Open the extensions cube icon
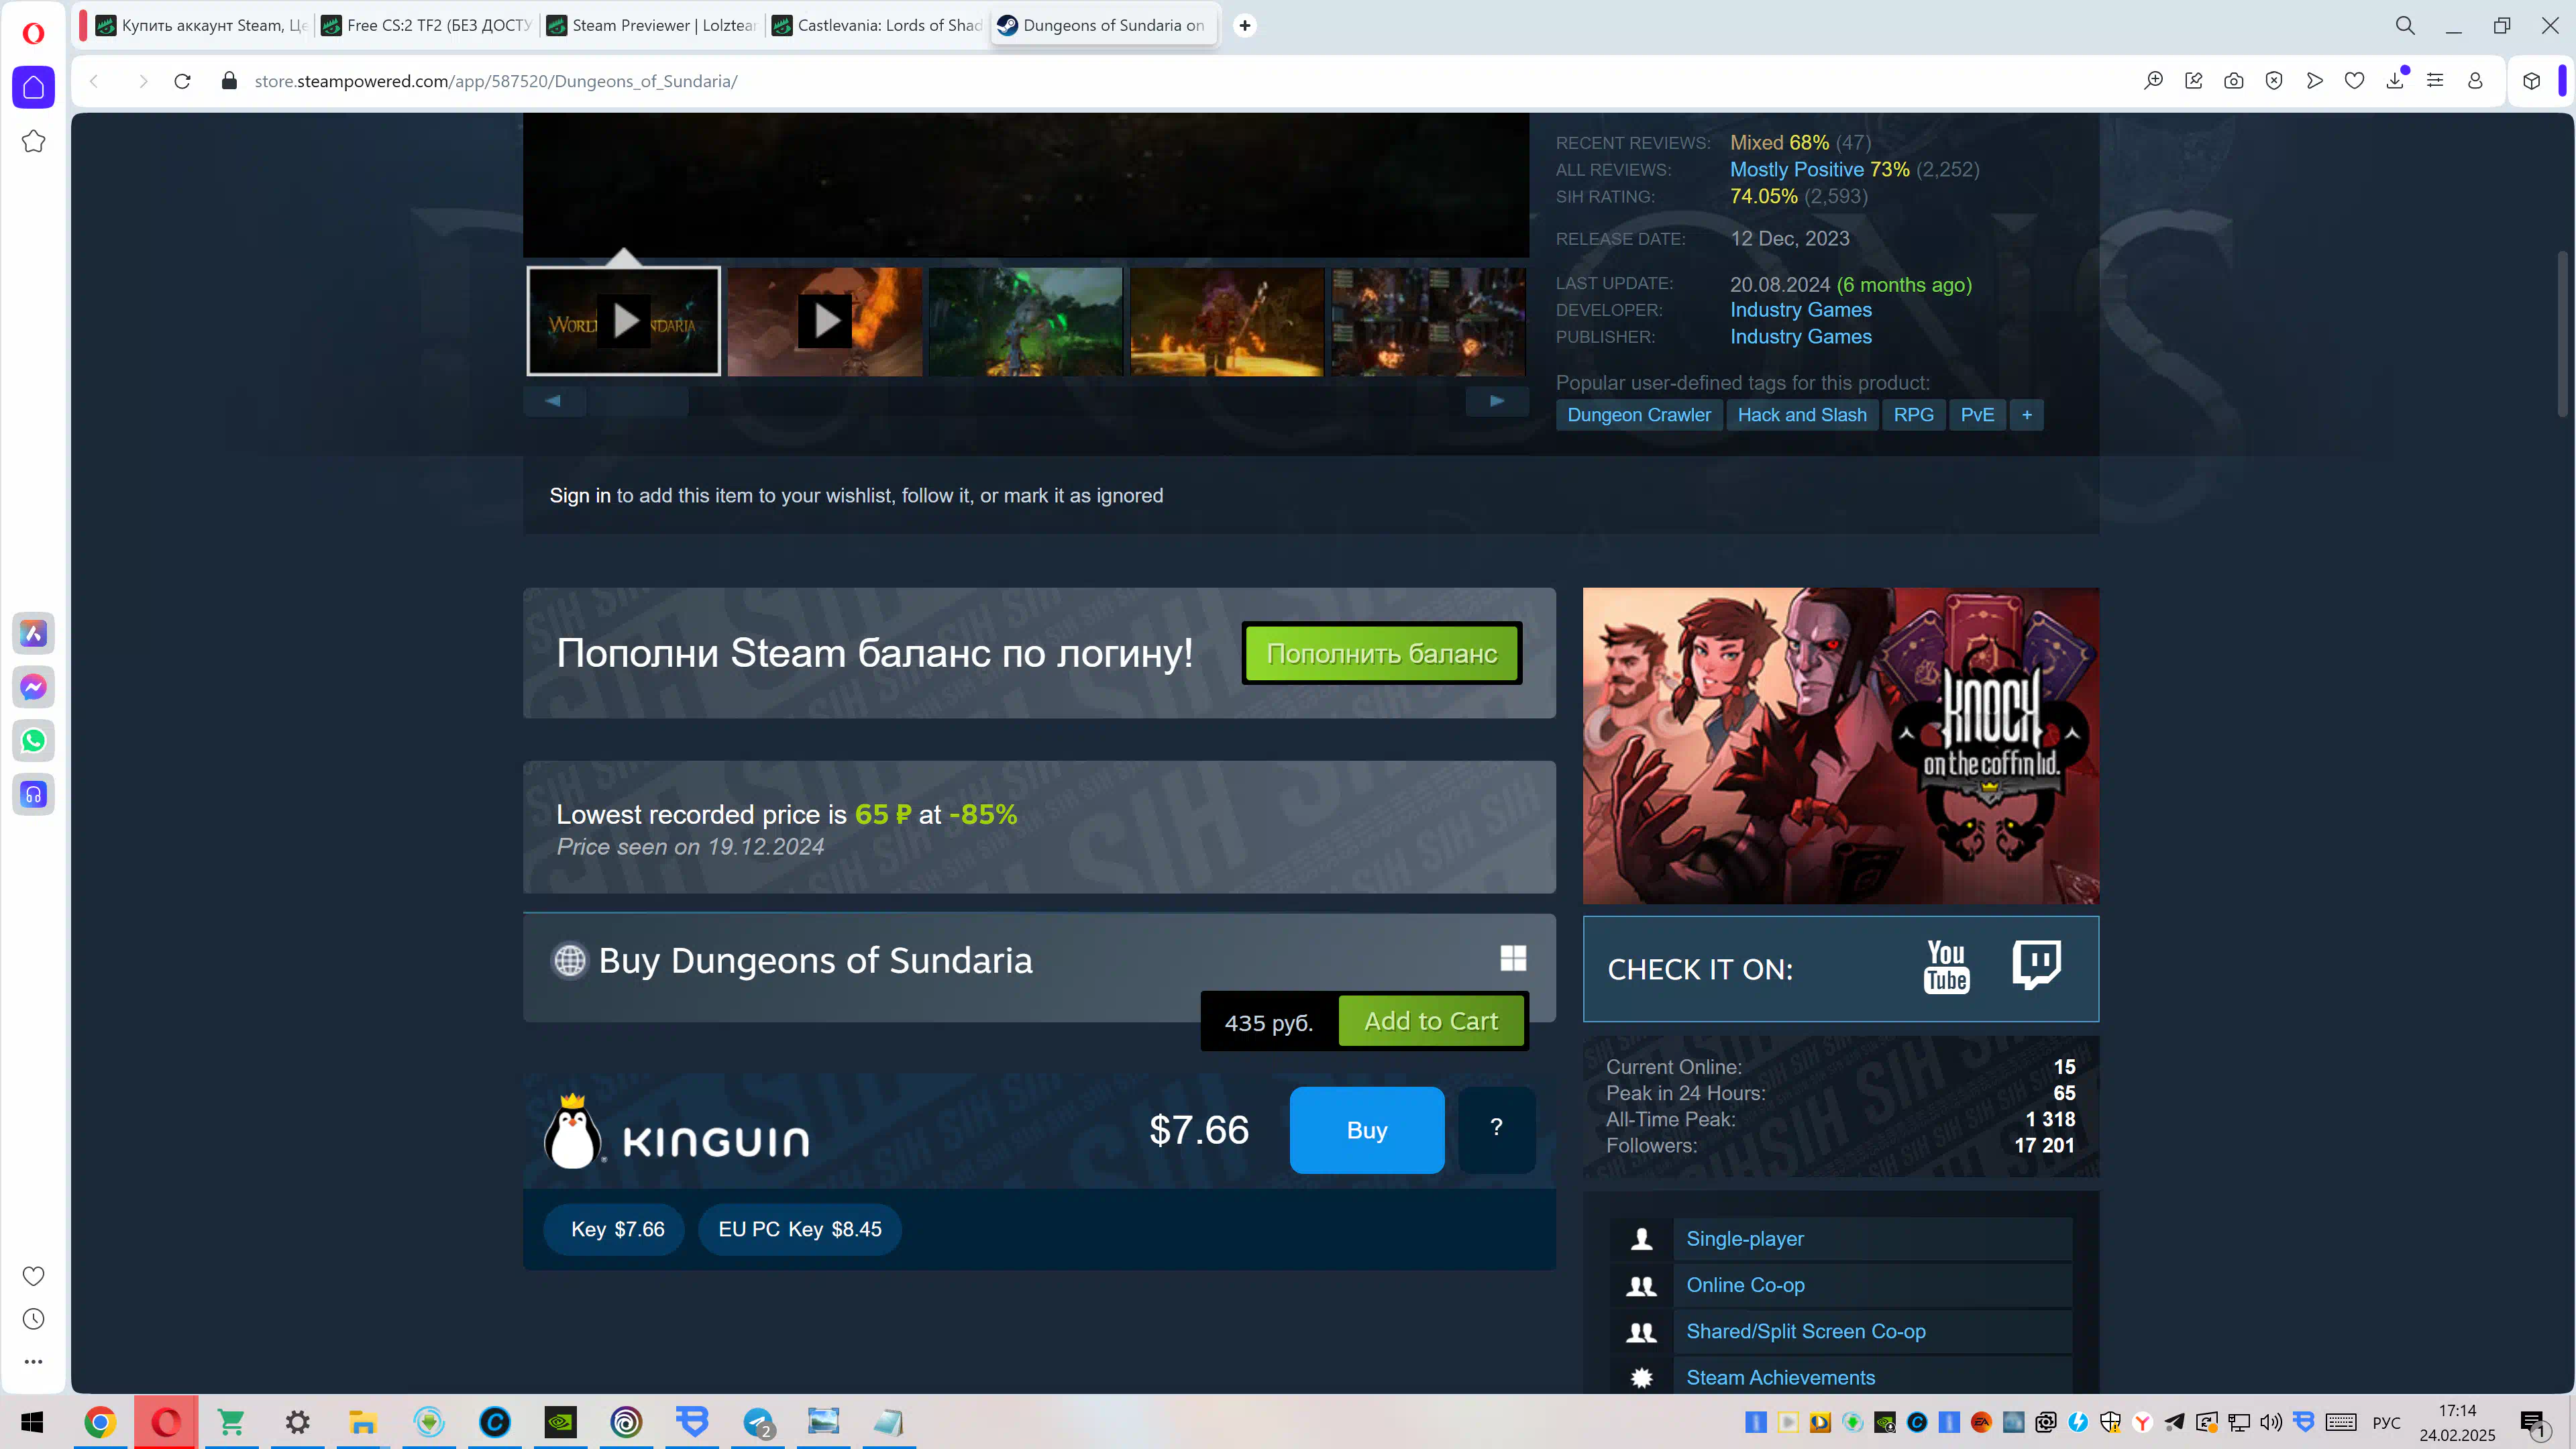The image size is (2576, 1449). click(2531, 81)
